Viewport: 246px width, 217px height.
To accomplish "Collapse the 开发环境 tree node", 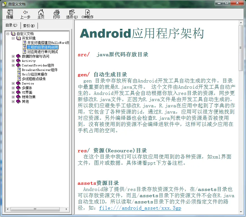I will [x=13, y=38].
